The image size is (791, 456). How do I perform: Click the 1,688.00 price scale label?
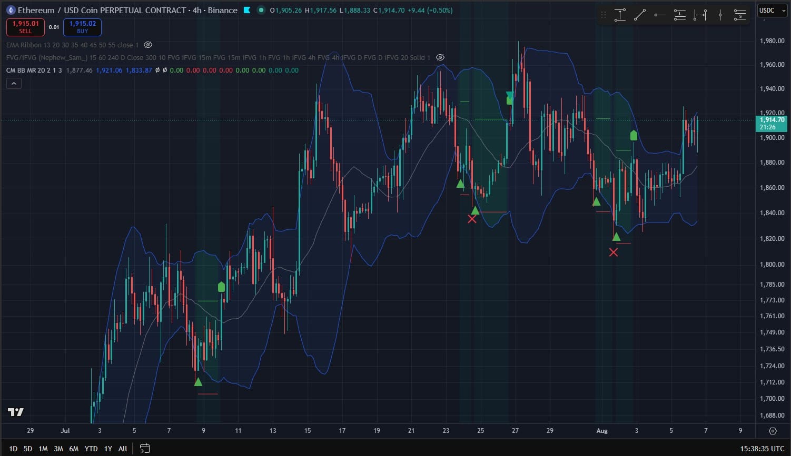coord(773,416)
